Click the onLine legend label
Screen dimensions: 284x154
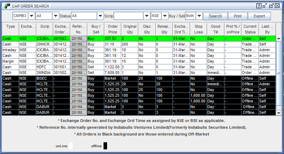(61, 146)
